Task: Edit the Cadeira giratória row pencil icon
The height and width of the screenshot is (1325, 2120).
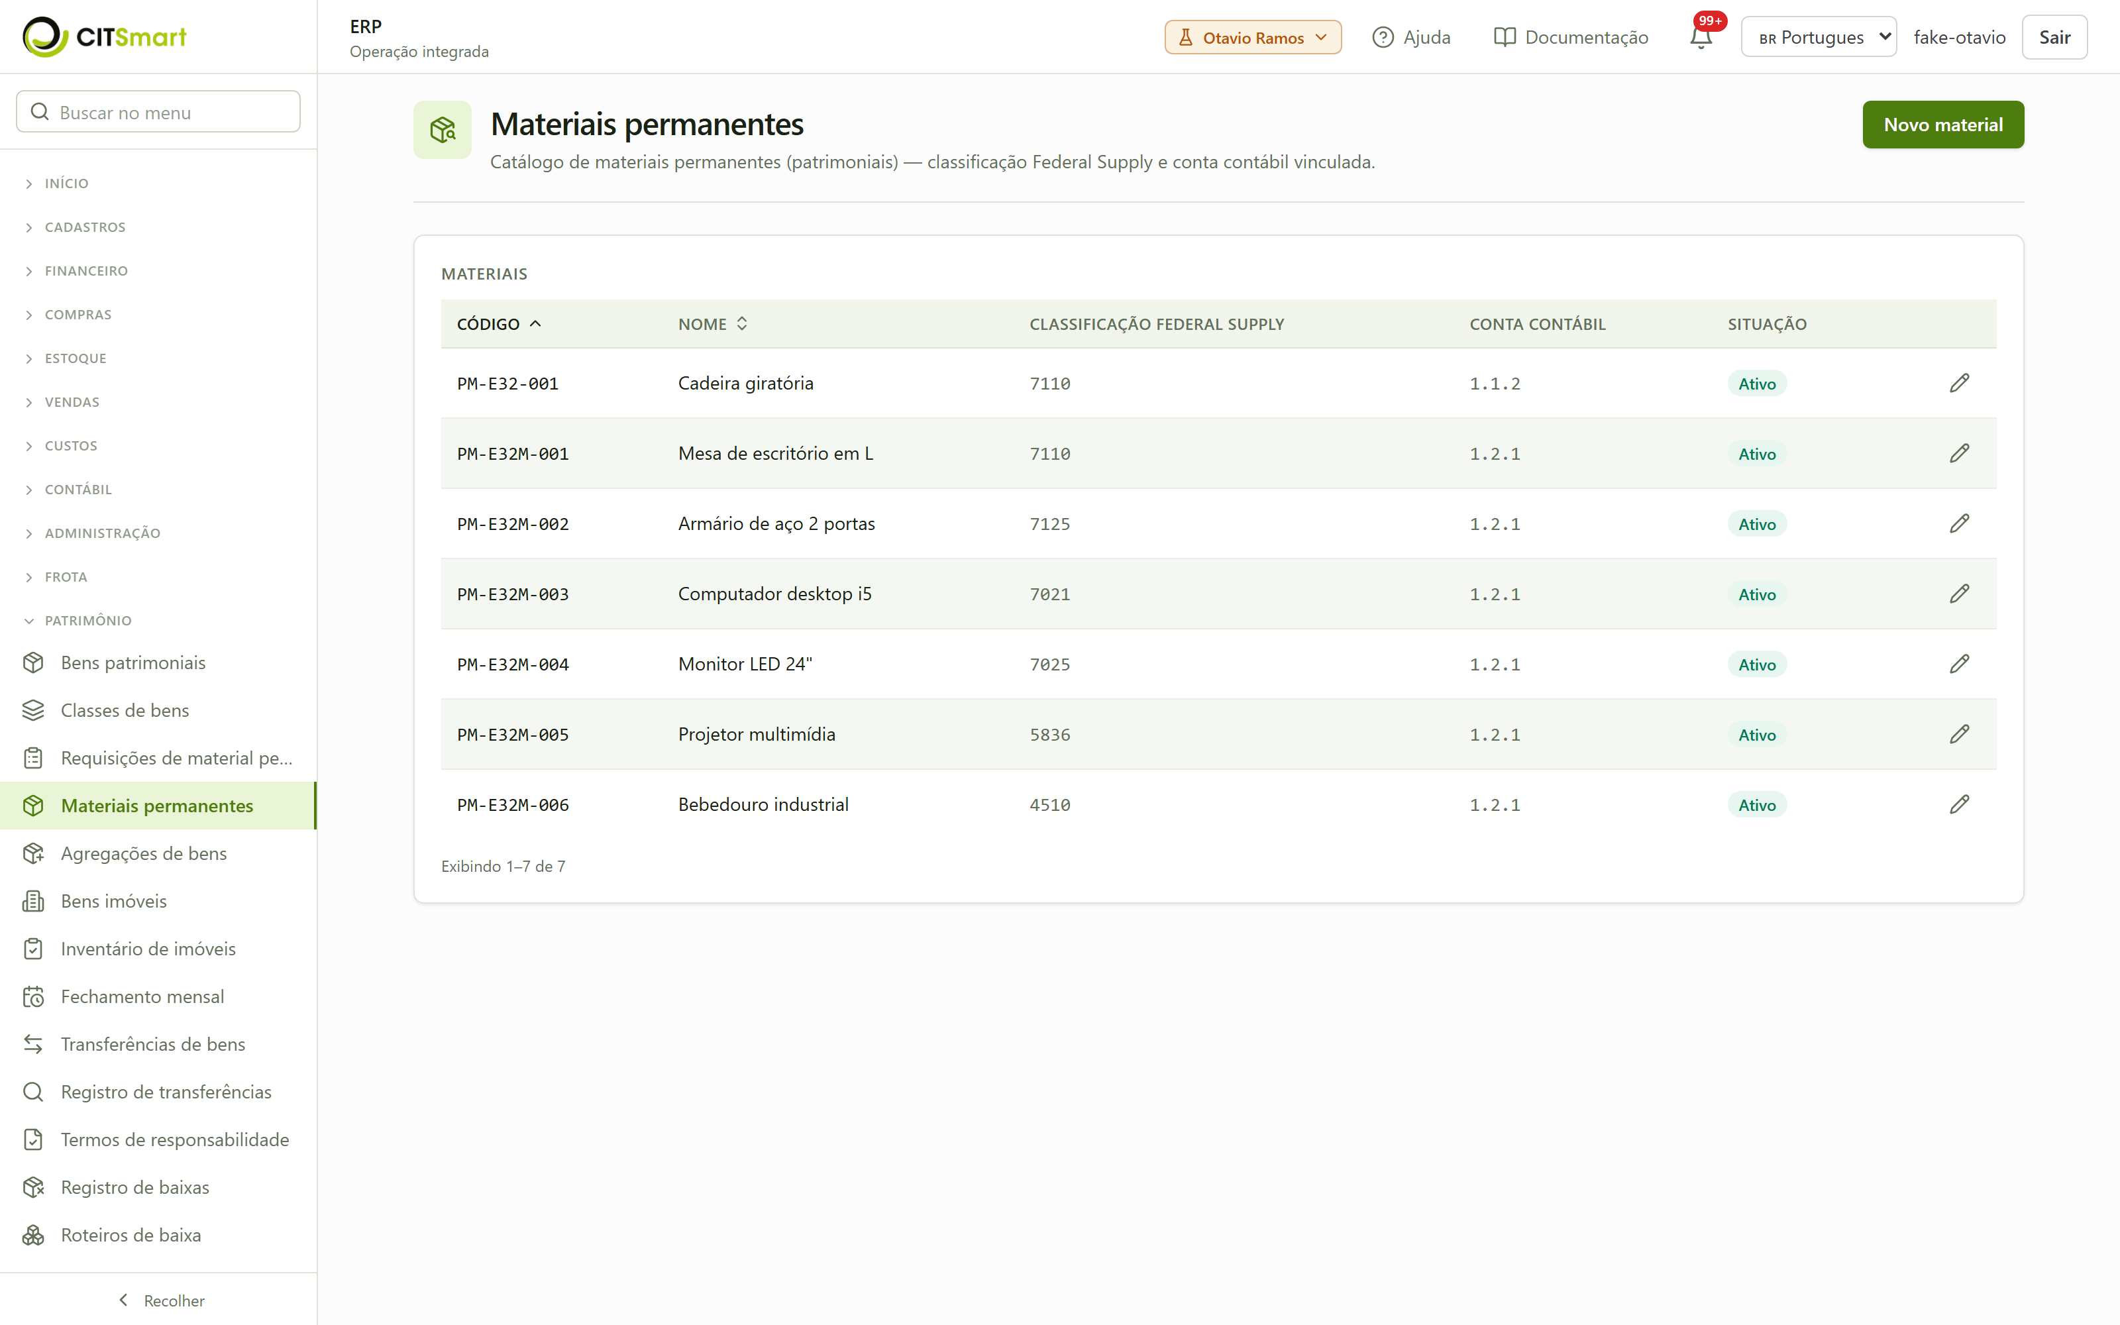Action: tap(1959, 383)
